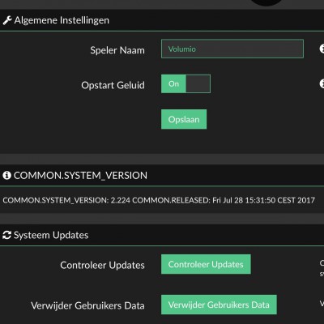Save settings with the Opslaan button
Screen dimensions: 324x324
tap(184, 119)
